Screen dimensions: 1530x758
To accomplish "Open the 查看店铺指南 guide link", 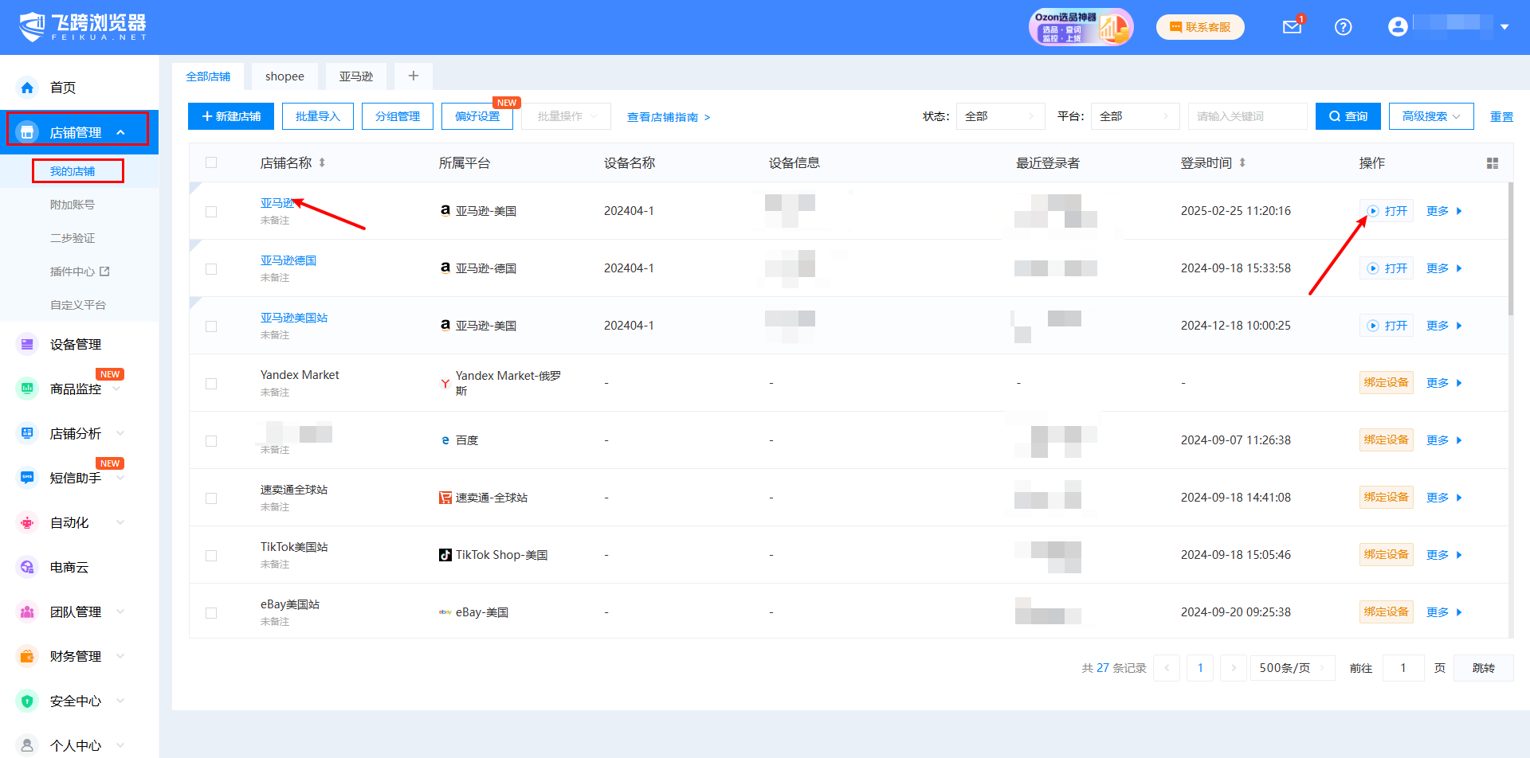I will 668,117.
